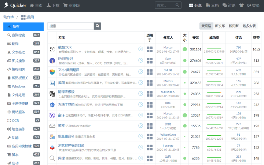Open the 分享 share menu
Screen dimensions: 264x165
195,5
